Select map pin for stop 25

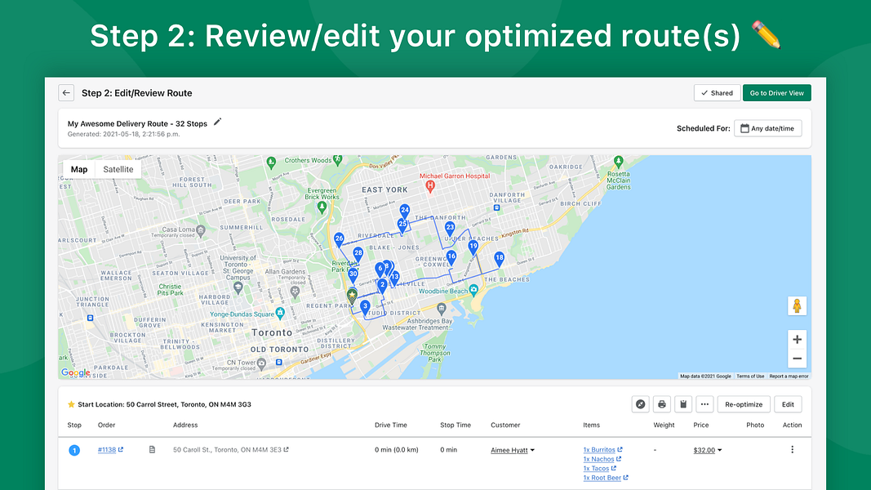point(402,225)
